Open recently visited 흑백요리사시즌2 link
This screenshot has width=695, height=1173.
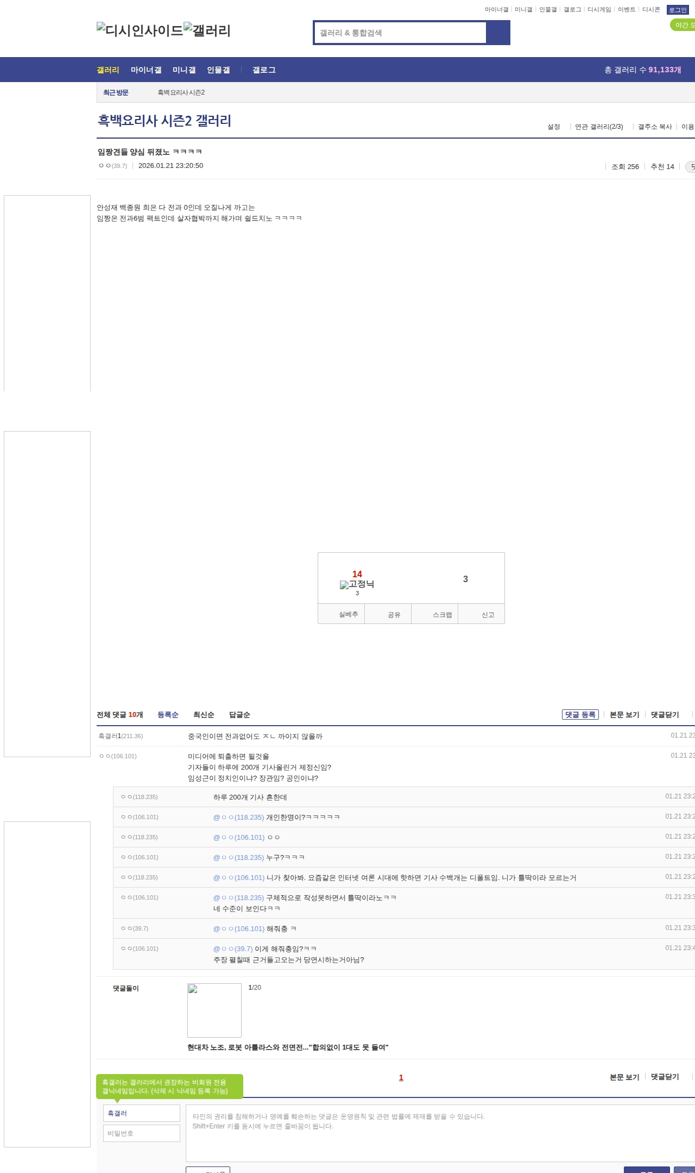point(181,92)
